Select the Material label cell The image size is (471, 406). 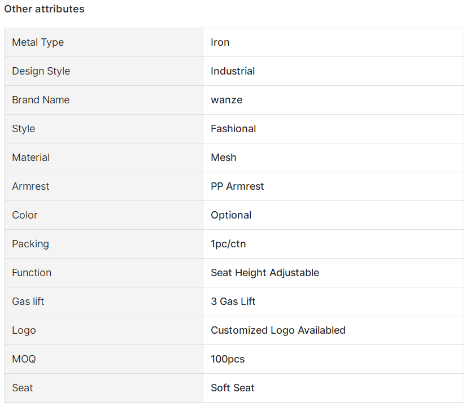104,158
